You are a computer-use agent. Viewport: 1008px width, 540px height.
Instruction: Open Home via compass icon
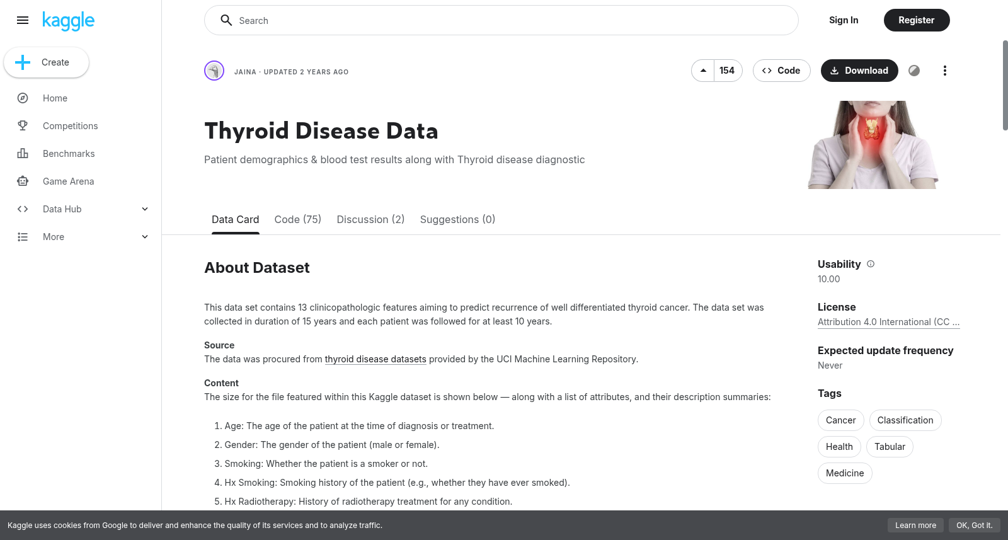click(x=23, y=98)
